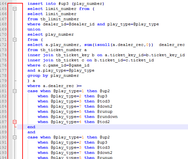Click line number 170 in margin
The height and width of the screenshot is (159, 188).
click(x=3, y=34)
